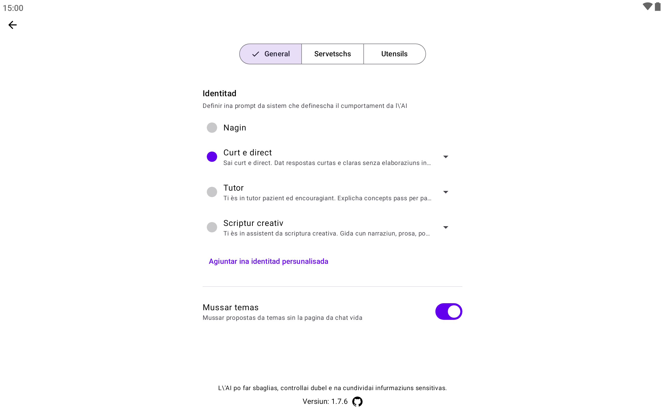The width and height of the screenshot is (665, 415).
Task: Expand the Curt e direct description
Action: 445,157
